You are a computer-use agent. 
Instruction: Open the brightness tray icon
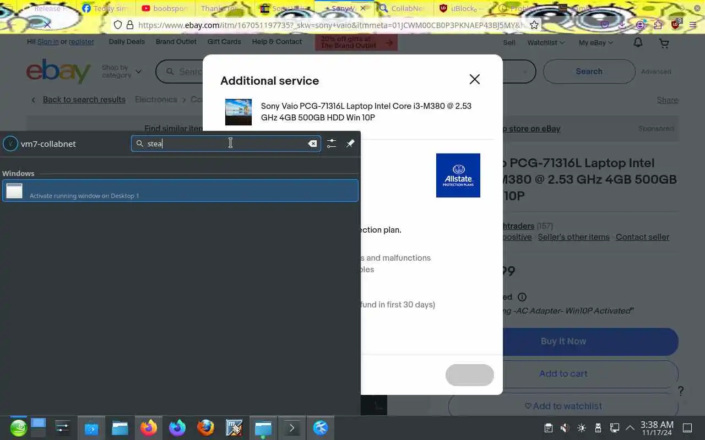point(582,428)
